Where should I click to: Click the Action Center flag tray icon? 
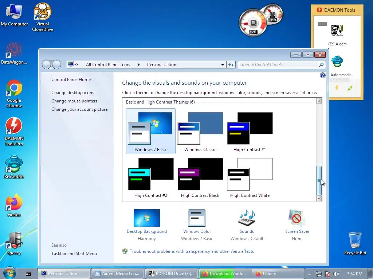pos(327,274)
